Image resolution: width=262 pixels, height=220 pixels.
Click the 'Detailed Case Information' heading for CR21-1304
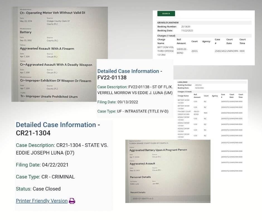[x=56, y=125]
